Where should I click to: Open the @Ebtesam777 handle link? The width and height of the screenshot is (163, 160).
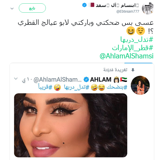(x=128, y=11)
